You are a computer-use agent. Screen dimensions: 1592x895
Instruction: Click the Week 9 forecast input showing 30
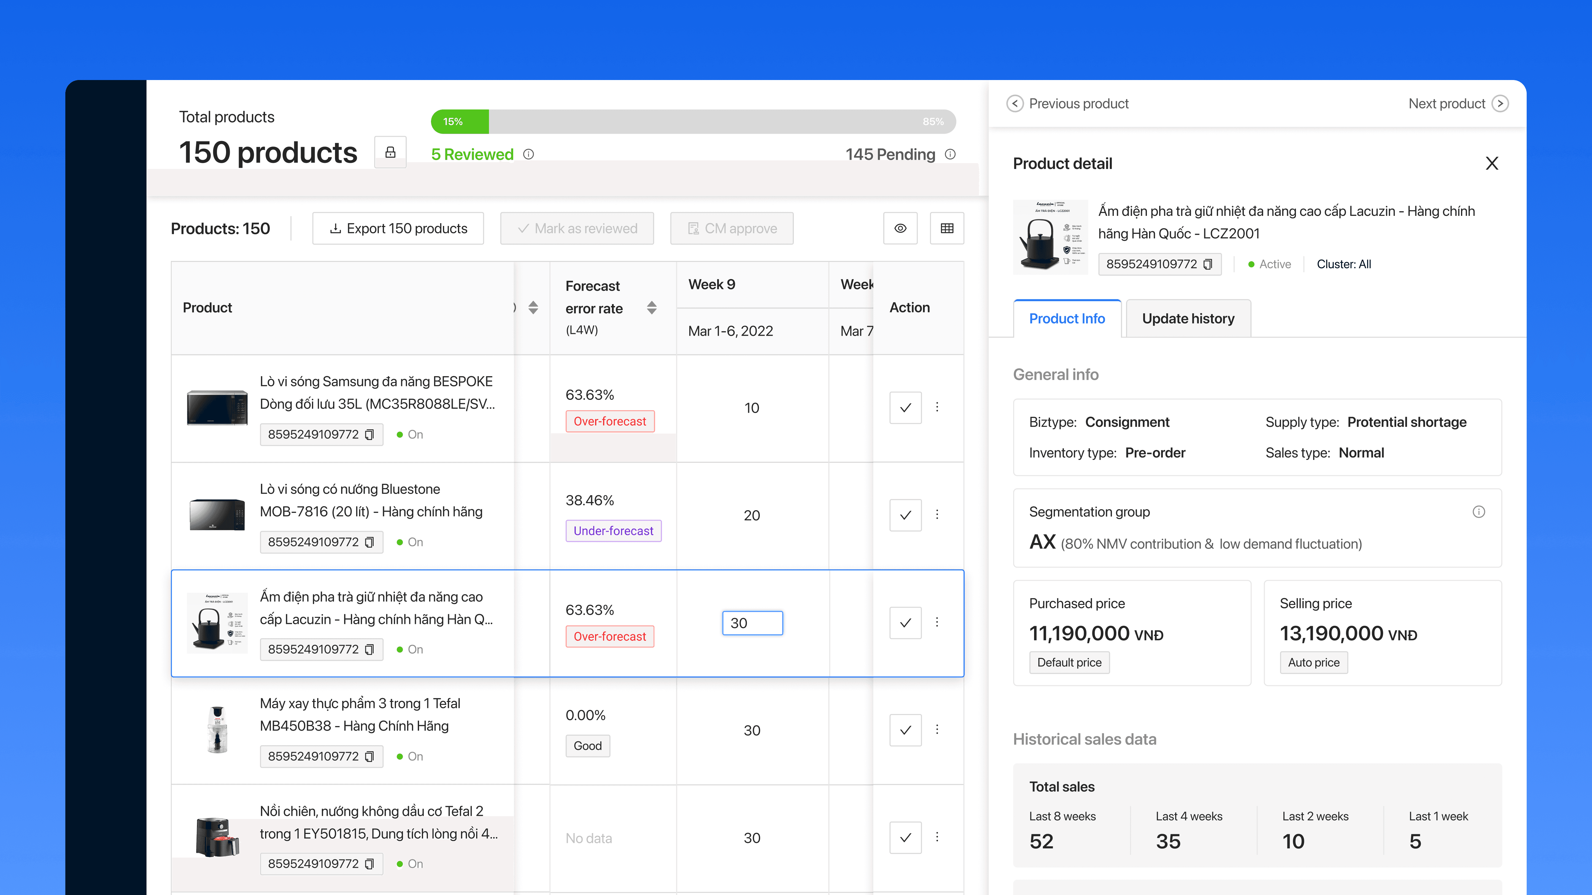click(752, 623)
